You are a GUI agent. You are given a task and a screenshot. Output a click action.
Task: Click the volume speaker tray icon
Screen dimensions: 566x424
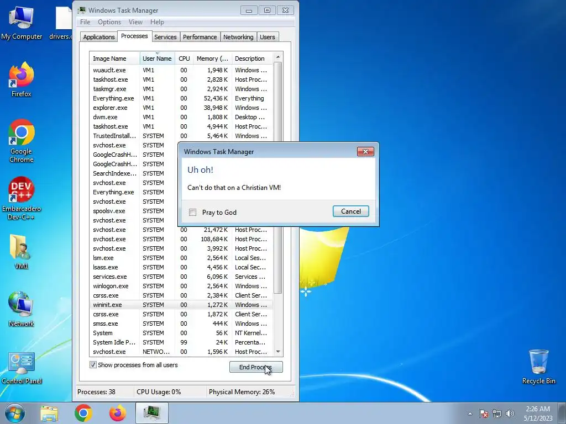(x=510, y=414)
